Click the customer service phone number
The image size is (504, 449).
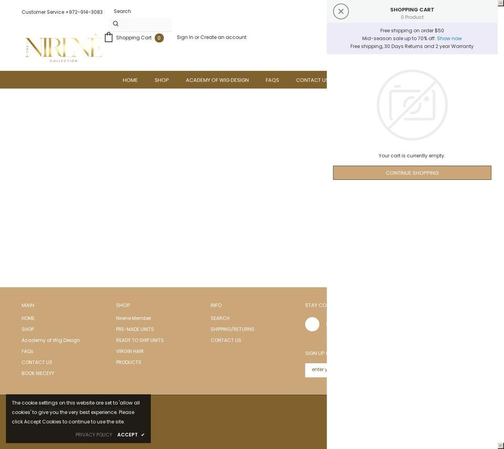[84, 12]
